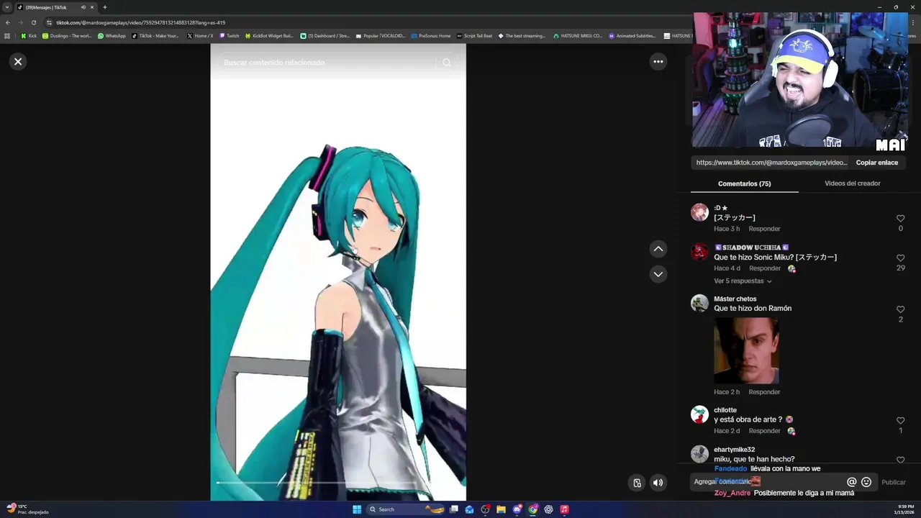Focus the 'Buscar contenido relacionado' search field
Screen dimensions: 921x518
coord(327,63)
